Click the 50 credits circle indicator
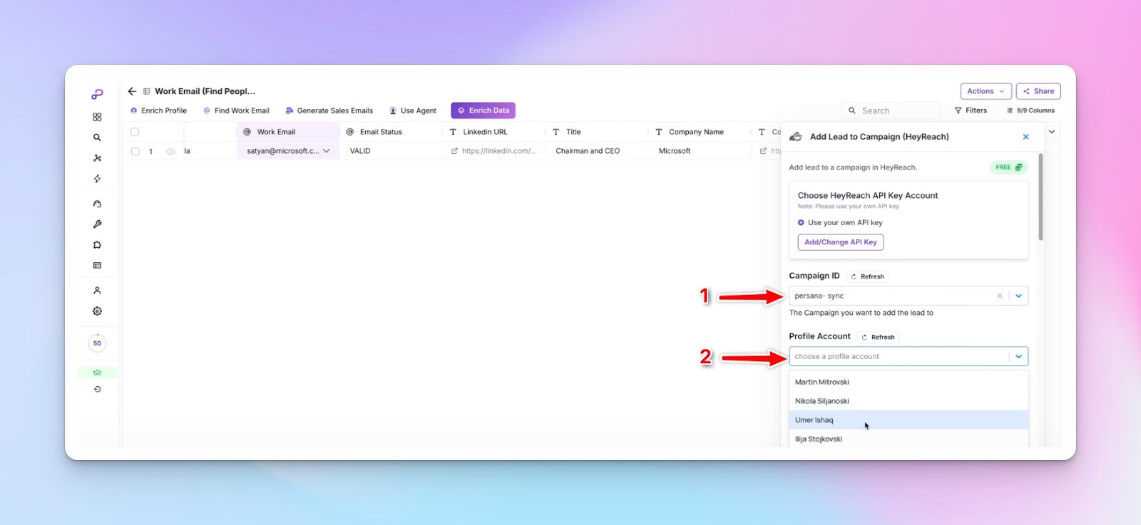 tap(97, 343)
